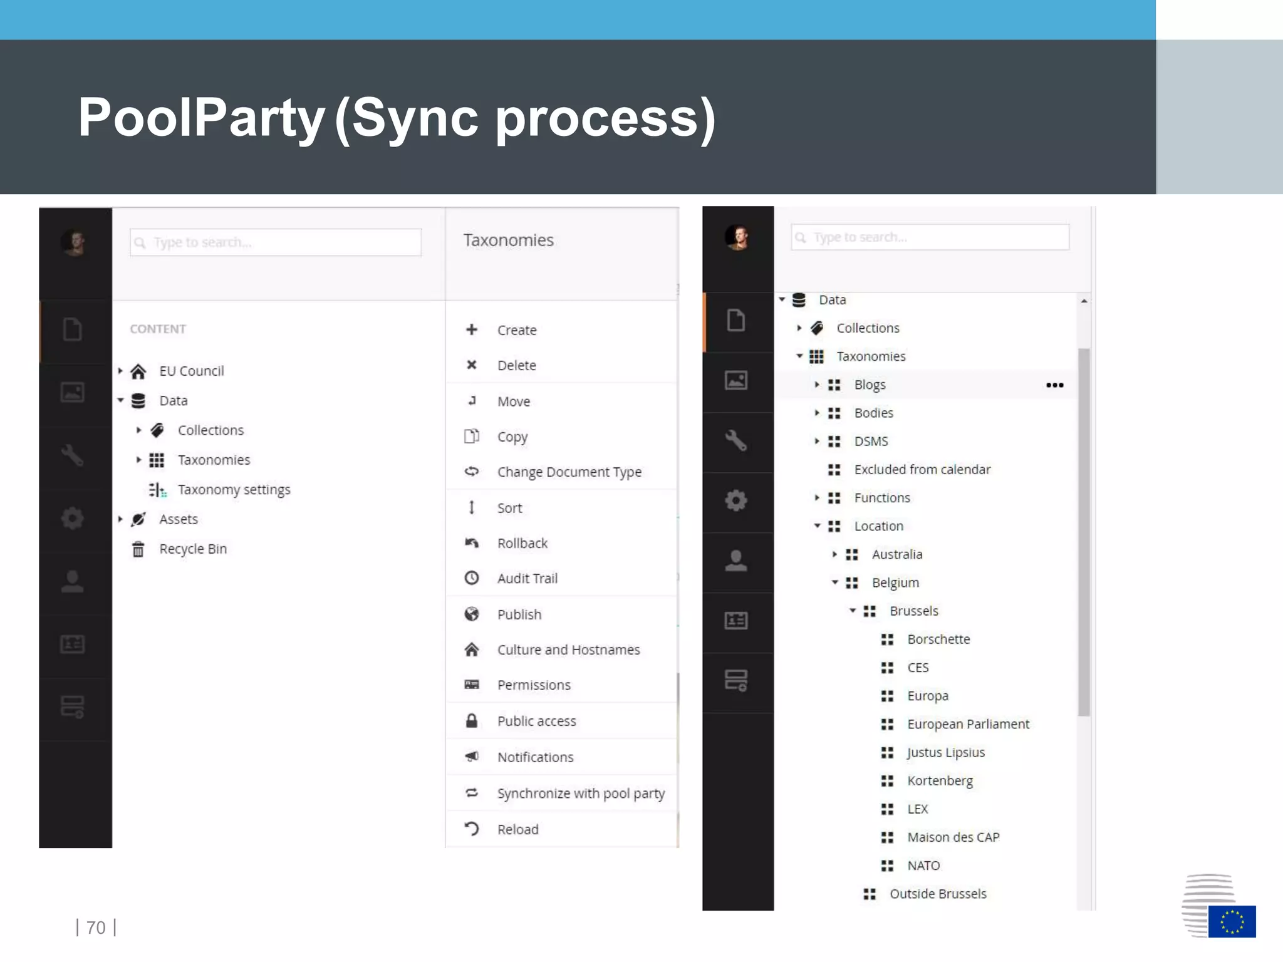The image size is (1283, 962).
Task: Open the Blogs three-dots options menu
Action: click(1055, 385)
